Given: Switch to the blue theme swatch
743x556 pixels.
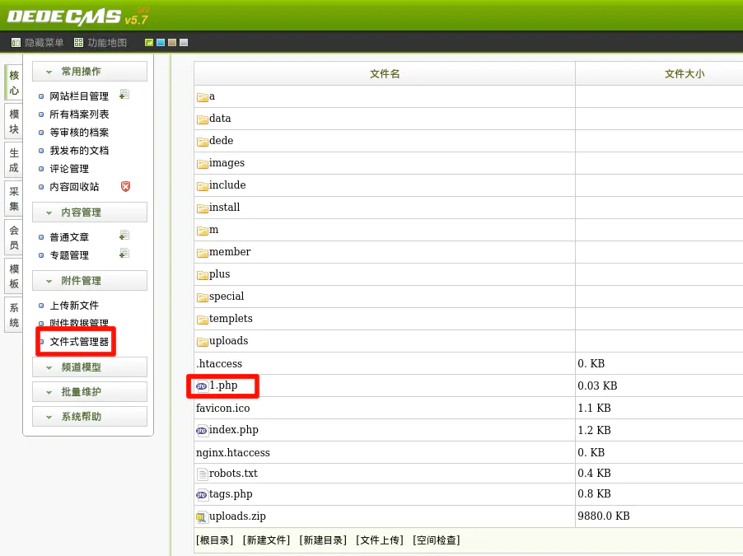Looking at the screenshot, I should tap(161, 43).
